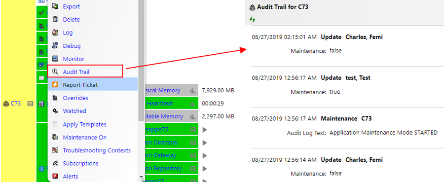The image size is (444, 182).
Task: Expand the triangle arrow beside the Gateway row
Action: click(x=205, y=156)
